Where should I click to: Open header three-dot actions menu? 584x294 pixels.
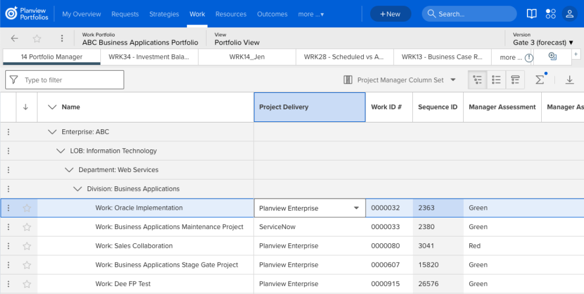coord(62,38)
